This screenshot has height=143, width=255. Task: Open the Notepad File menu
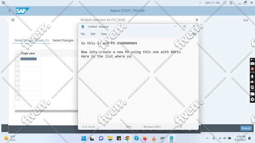83,34
